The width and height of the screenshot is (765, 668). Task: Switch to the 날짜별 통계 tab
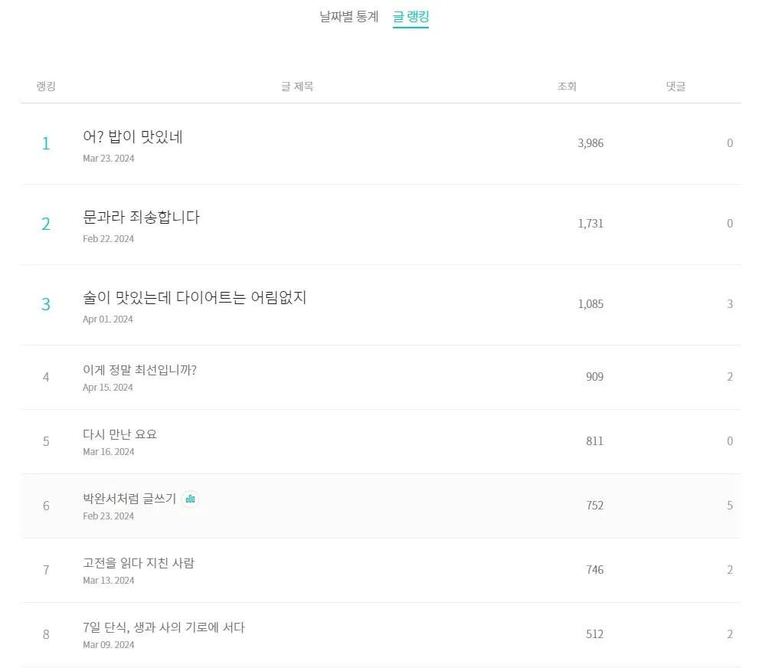(x=349, y=16)
